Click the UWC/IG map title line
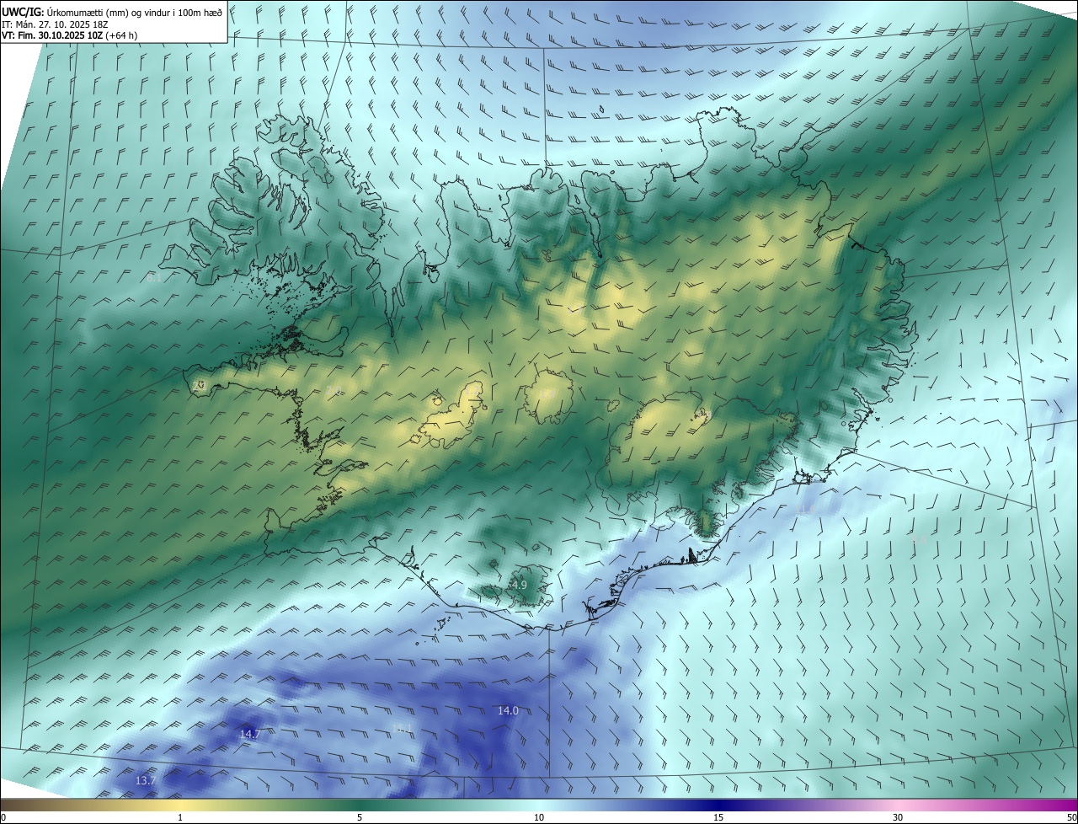 (112, 11)
